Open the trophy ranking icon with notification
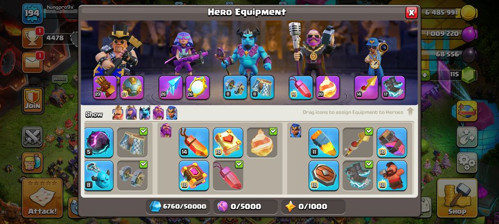The image size is (499, 224). [x=33, y=38]
